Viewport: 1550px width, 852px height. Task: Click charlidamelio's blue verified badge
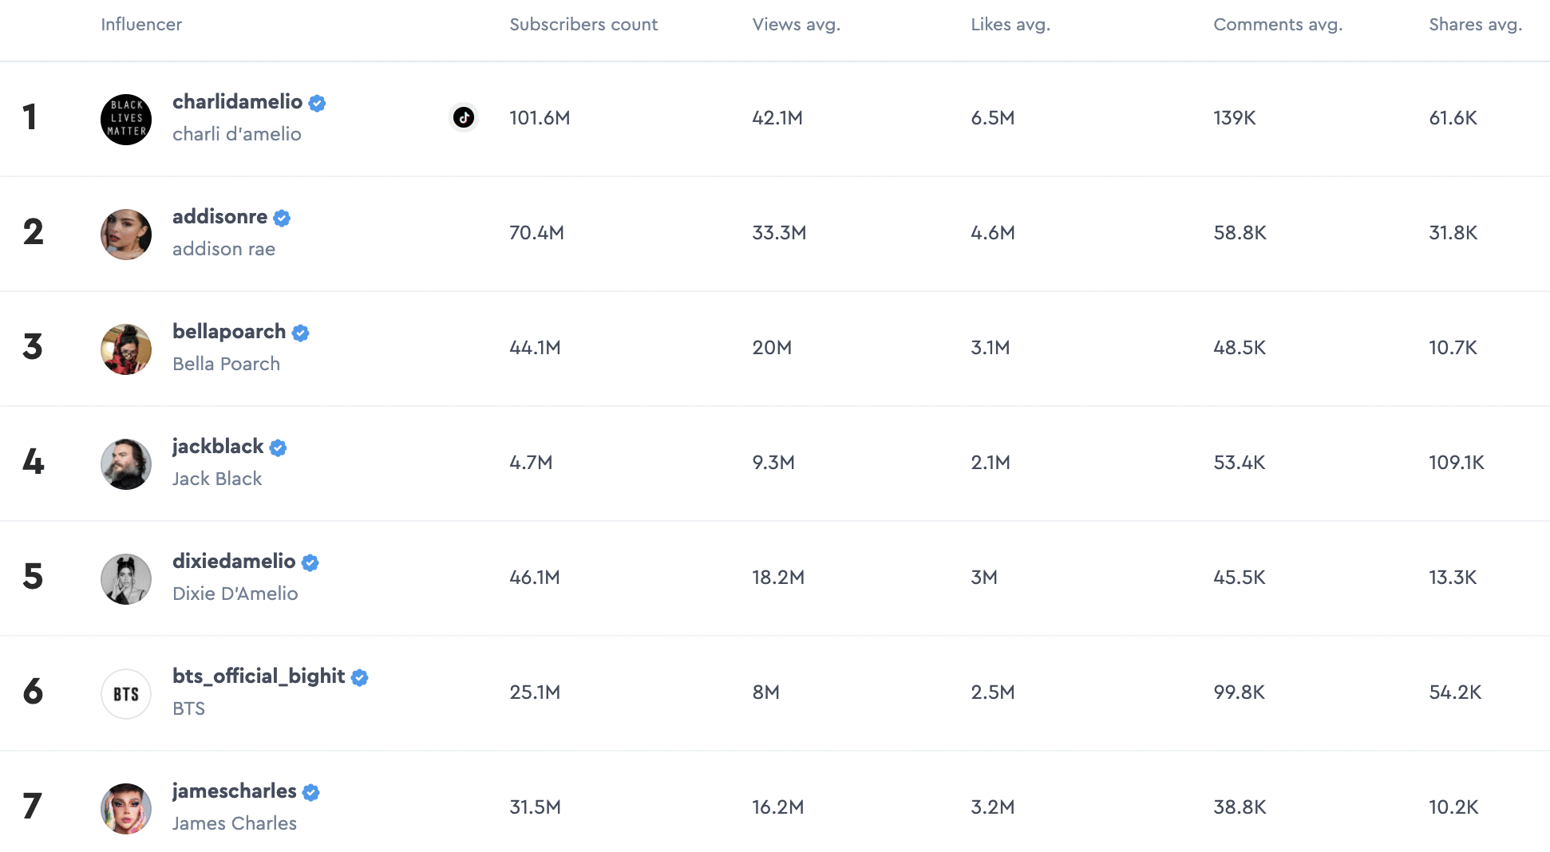[x=317, y=103]
